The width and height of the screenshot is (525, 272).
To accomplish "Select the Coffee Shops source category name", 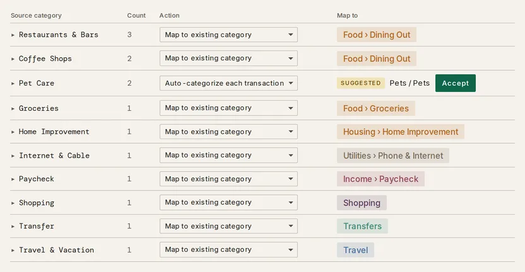I will click(x=45, y=59).
